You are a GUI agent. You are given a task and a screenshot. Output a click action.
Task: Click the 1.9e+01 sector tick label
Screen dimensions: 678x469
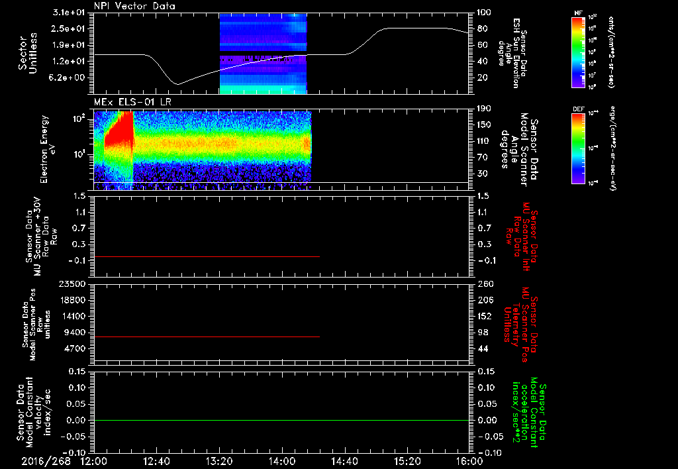tap(70, 45)
